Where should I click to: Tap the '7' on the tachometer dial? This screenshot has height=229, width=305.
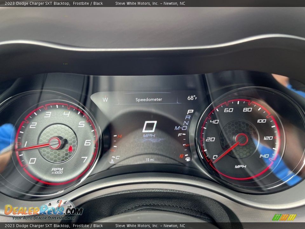click(x=84, y=159)
